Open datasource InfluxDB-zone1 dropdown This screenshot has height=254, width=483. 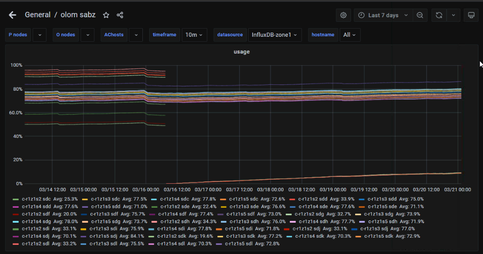(x=274, y=35)
